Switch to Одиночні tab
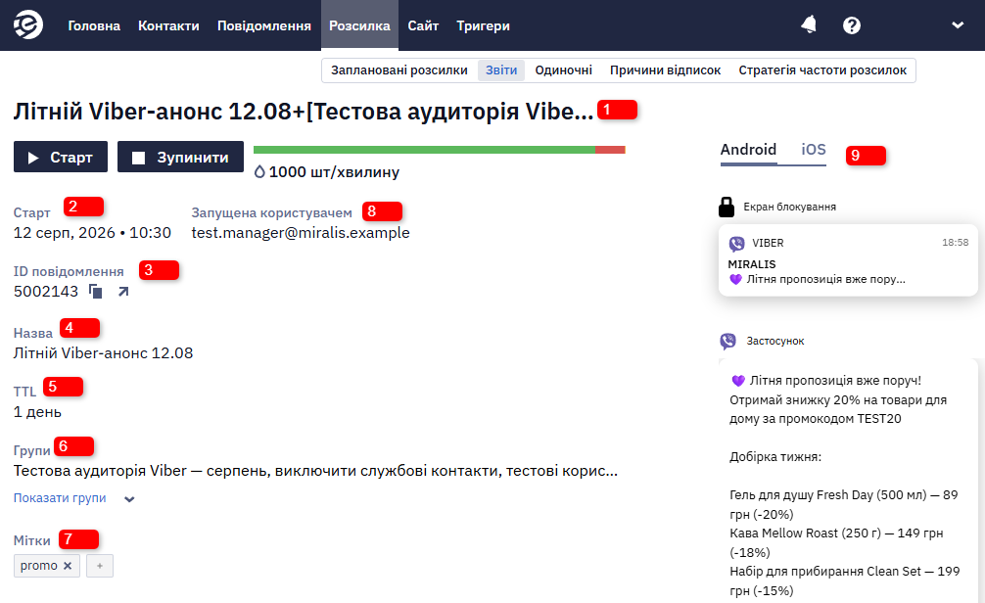This screenshot has width=985, height=603. (x=563, y=70)
